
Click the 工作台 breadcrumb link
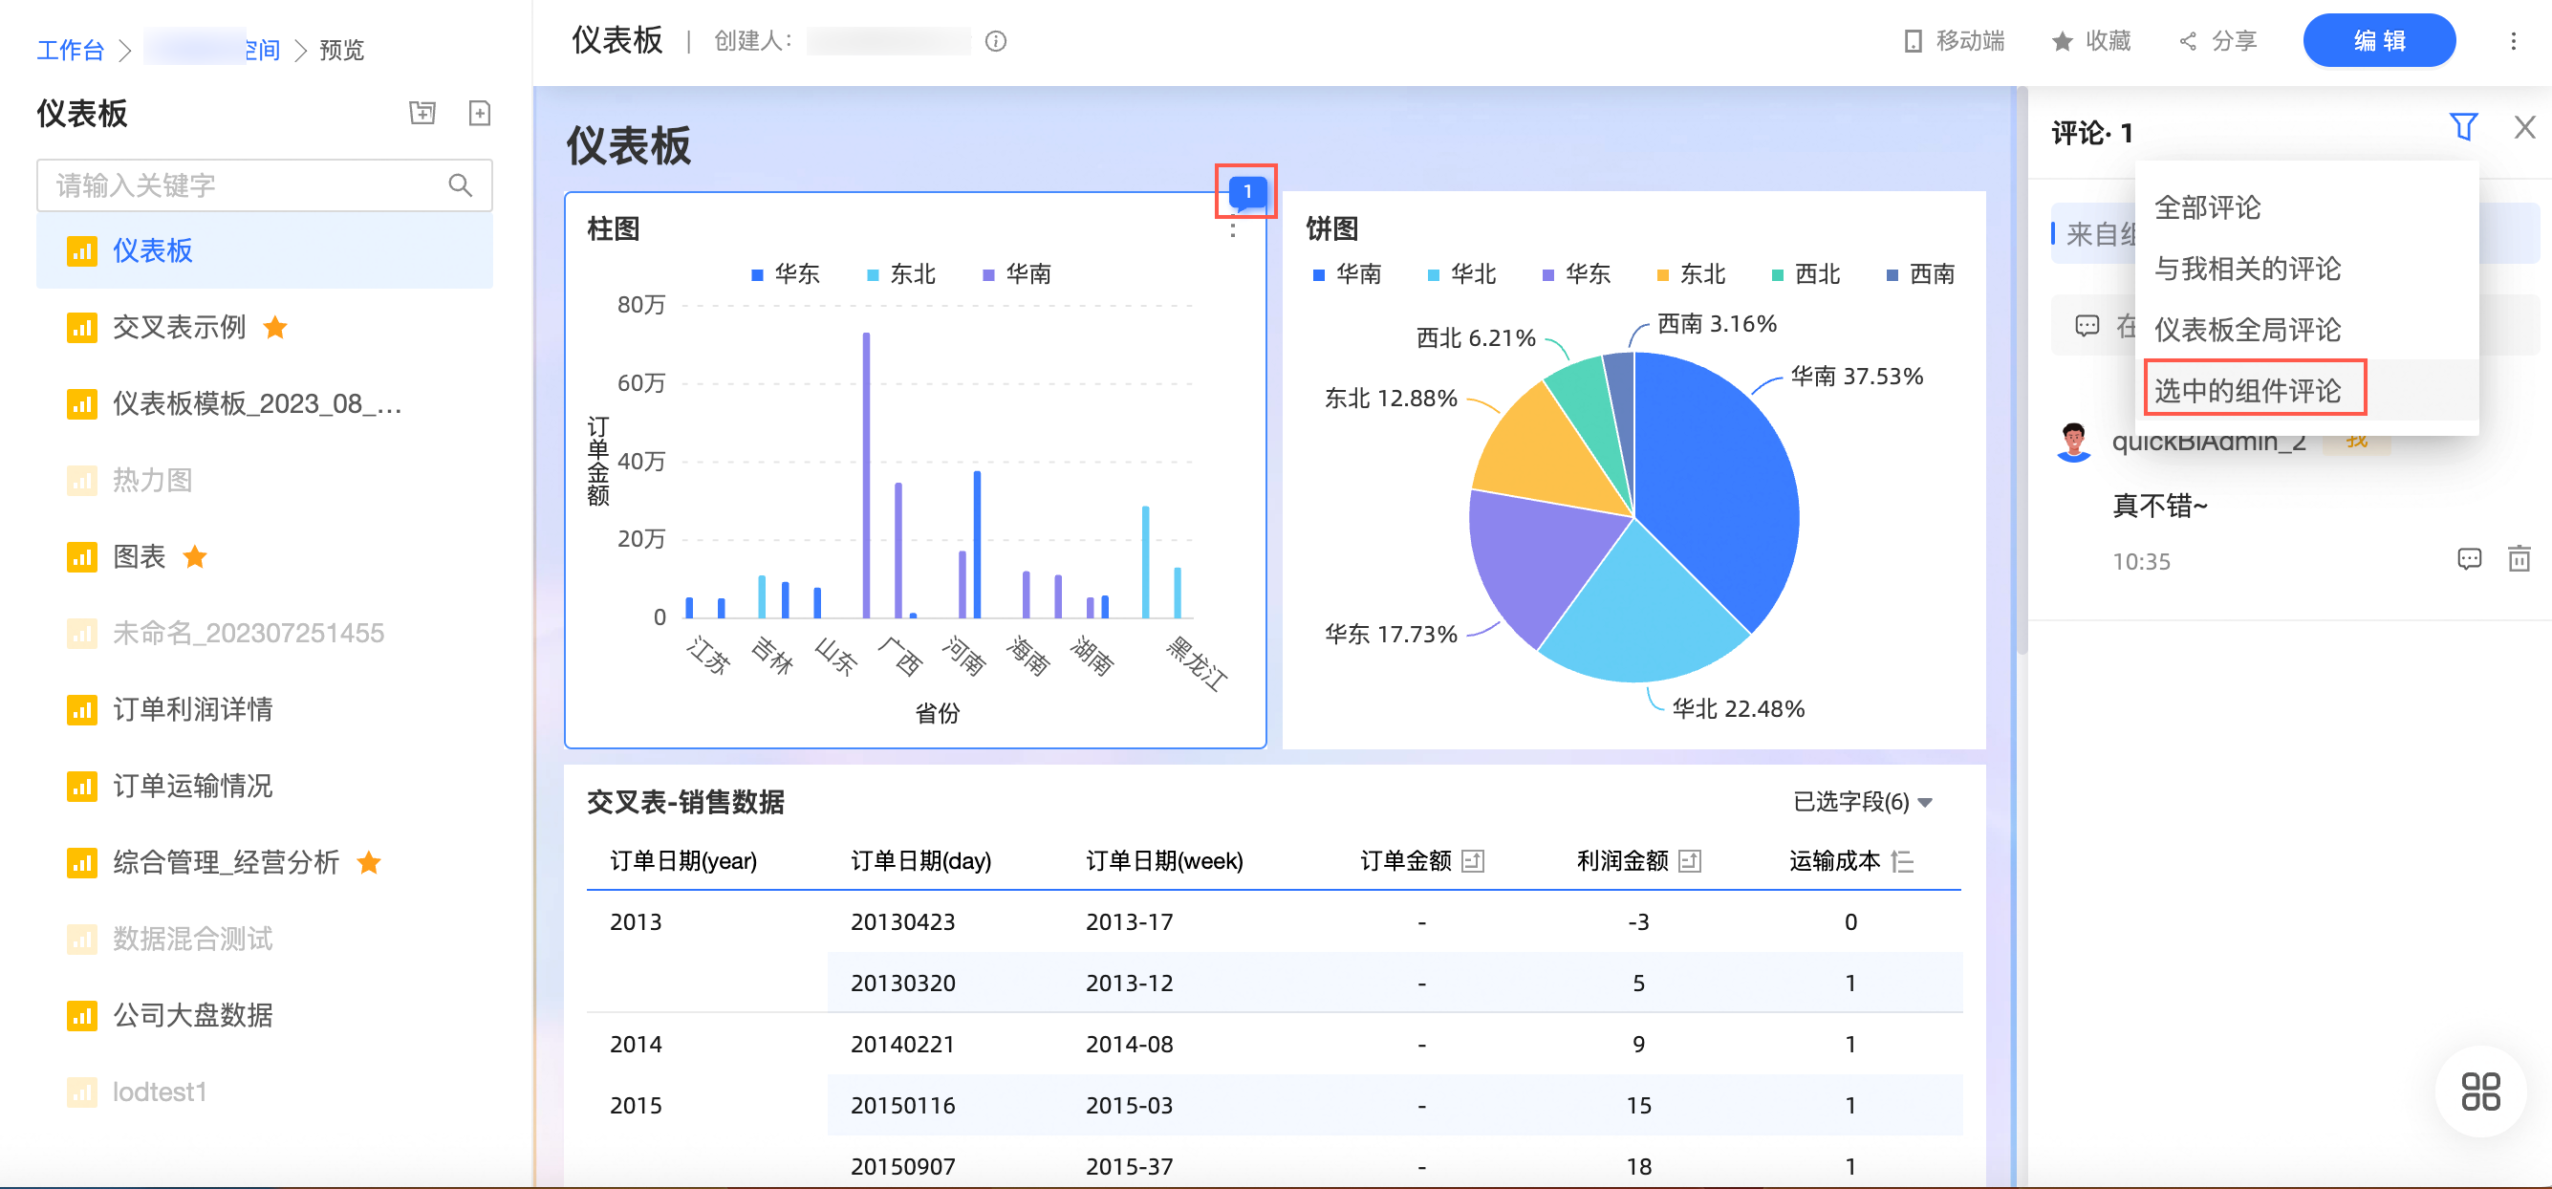pyautogui.click(x=70, y=50)
